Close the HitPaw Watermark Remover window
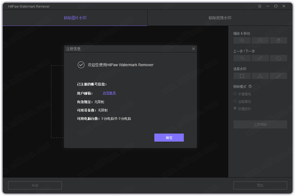The height and width of the screenshot is (196, 295). coord(284,6)
